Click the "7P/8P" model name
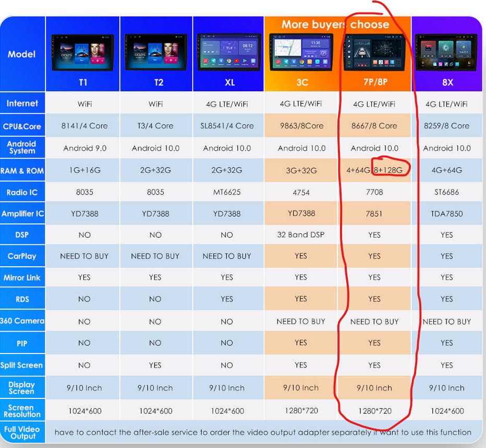Viewport: 486px width, 448px height. coord(375,82)
